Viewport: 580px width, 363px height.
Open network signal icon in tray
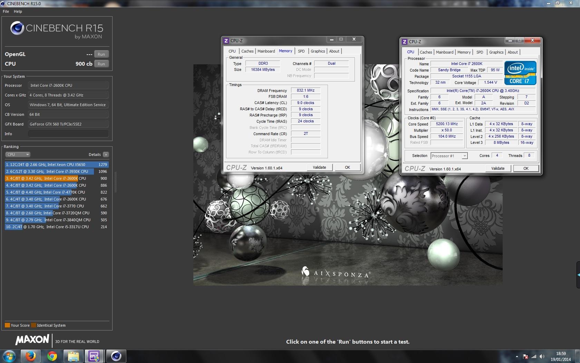(x=534, y=356)
